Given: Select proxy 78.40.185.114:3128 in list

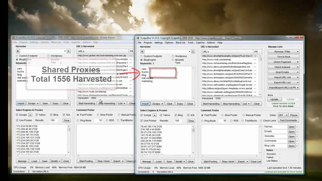Looking at the screenshot, I should tap(151, 127).
